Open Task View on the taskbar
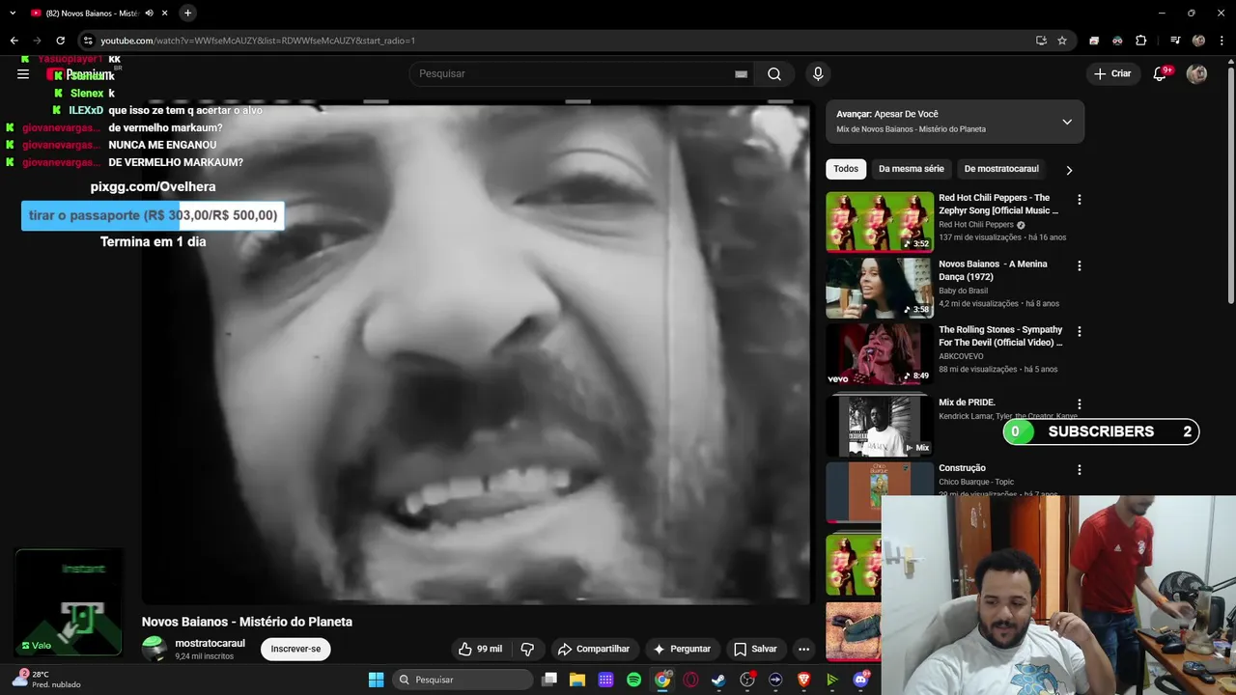1236x695 pixels. tap(549, 680)
